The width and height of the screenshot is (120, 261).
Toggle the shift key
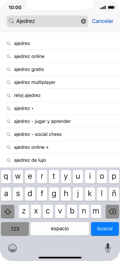tap(8, 211)
